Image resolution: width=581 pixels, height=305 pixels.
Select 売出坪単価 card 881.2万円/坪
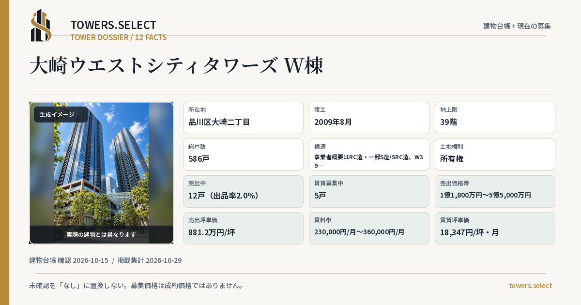click(x=243, y=228)
